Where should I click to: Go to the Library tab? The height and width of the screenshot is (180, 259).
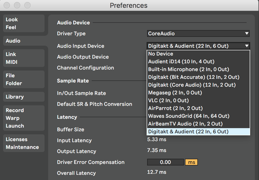click(x=24, y=97)
